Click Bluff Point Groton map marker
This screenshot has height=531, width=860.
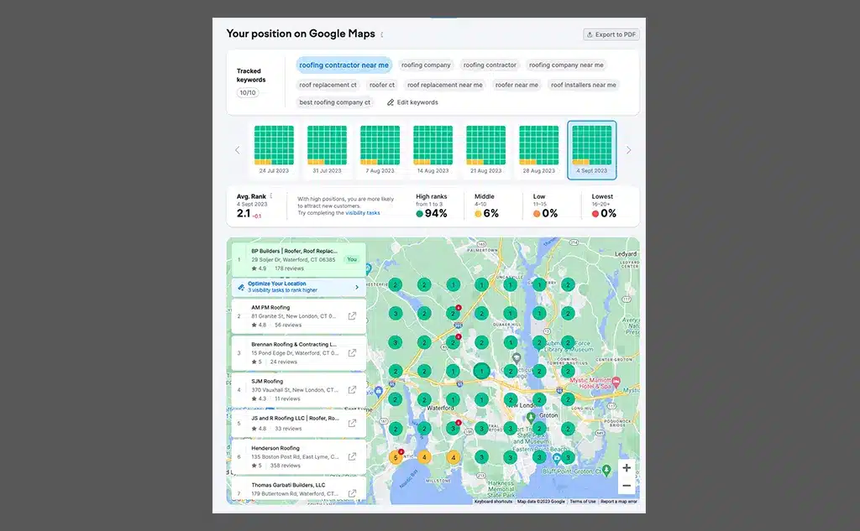point(606,470)
